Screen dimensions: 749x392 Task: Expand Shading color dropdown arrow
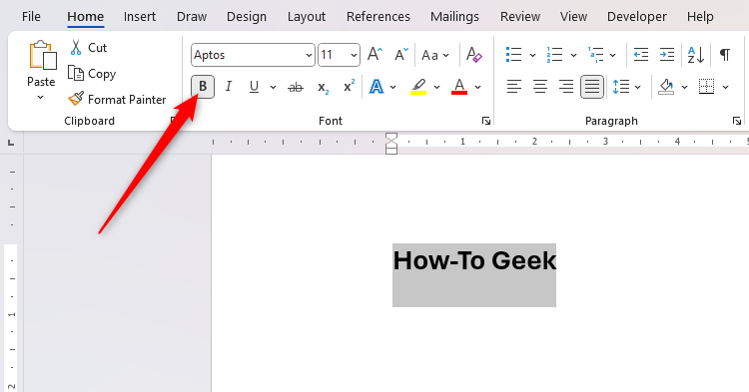(x=684, y=87)
